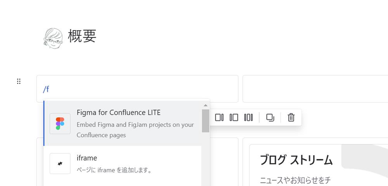Viewport: 388px width, 186px height.
Task: Click the ニュースやお知らせ description text
Action: tap(295, 180)
